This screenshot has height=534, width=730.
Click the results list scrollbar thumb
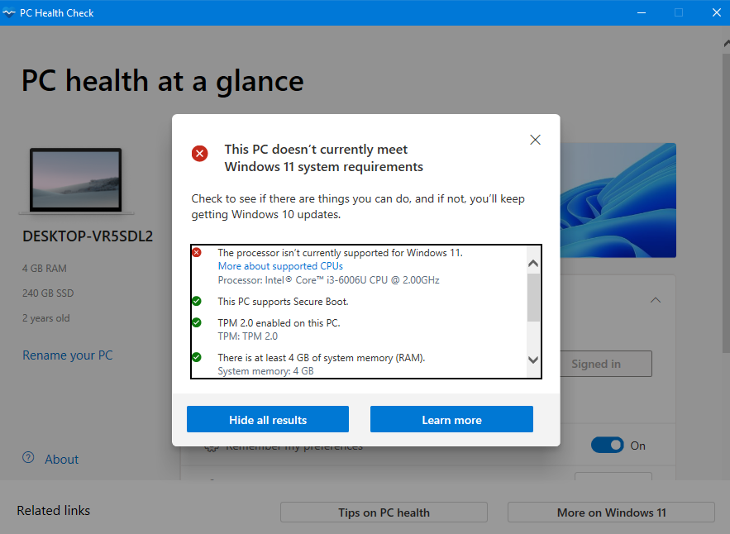coord(533,298)
